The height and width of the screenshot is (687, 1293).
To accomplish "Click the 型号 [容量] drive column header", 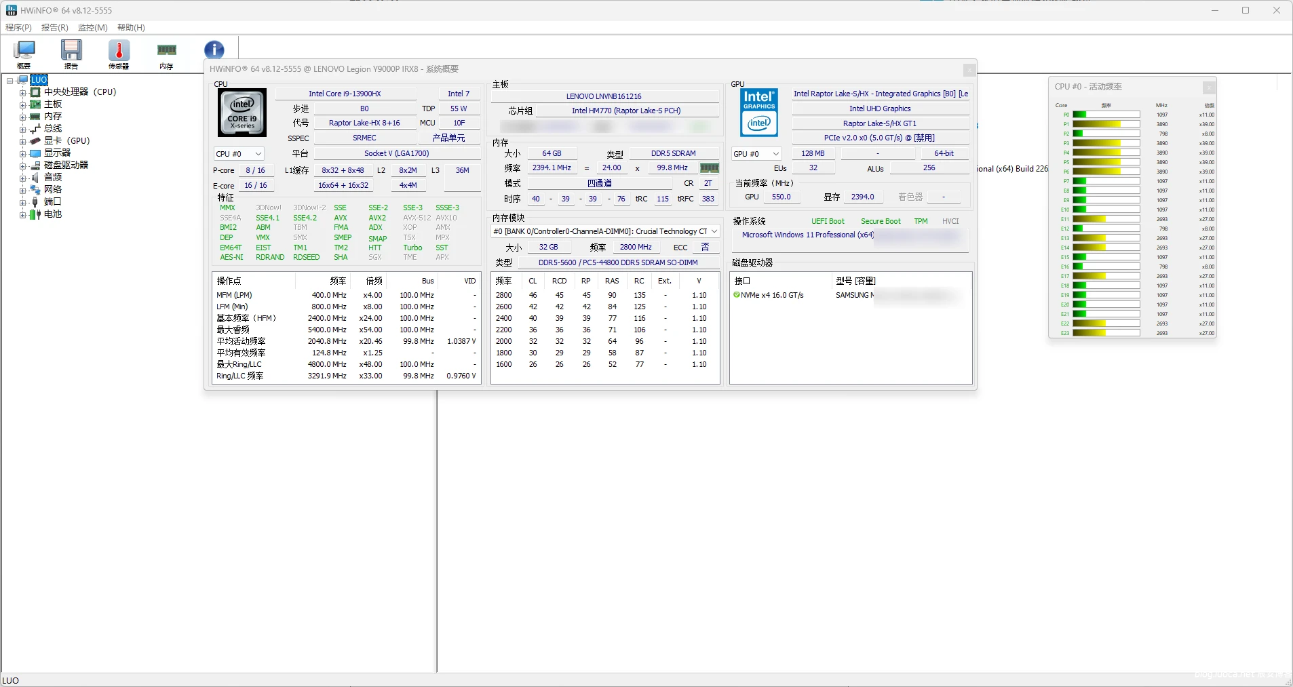I will 902,281.
